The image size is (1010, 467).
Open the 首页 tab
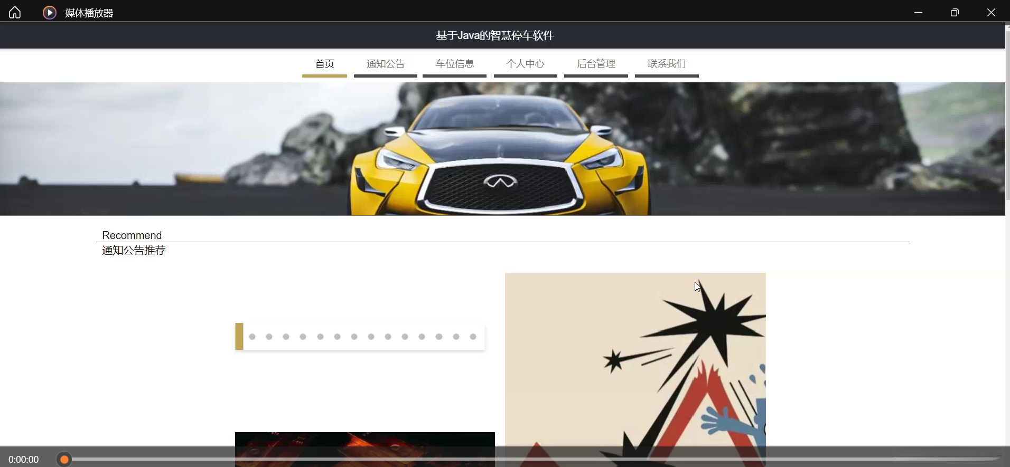click(324, 64)
